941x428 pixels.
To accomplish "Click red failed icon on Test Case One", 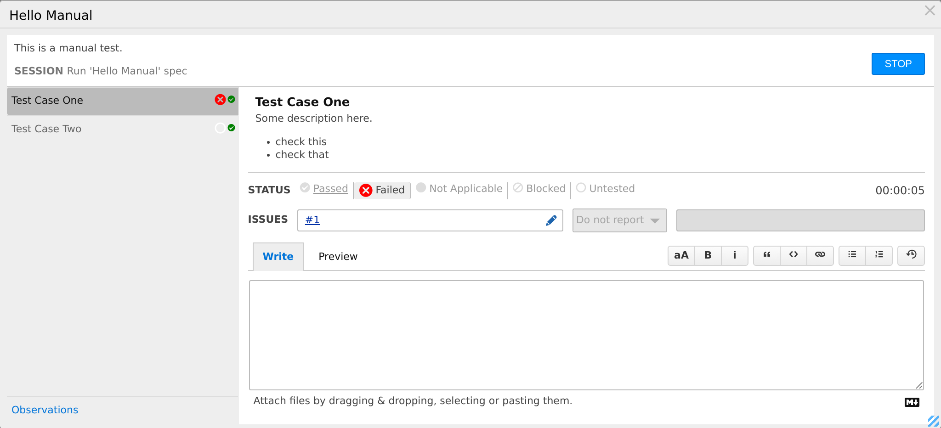I will [220, 100].
